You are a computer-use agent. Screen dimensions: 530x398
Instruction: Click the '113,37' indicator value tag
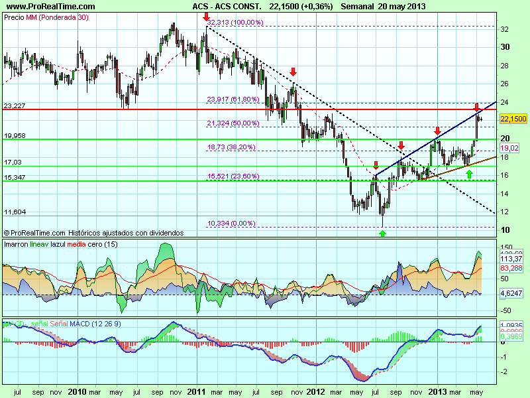click(x=511, y=259)
